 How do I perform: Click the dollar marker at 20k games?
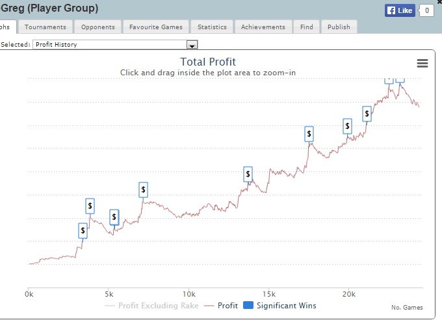point(348,126)
